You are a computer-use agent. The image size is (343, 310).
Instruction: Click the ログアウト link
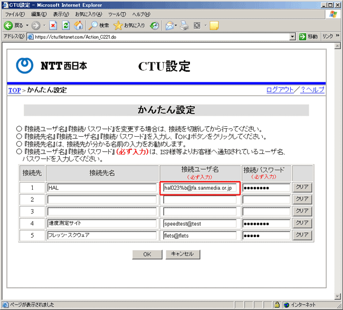[x=280, y=90]
